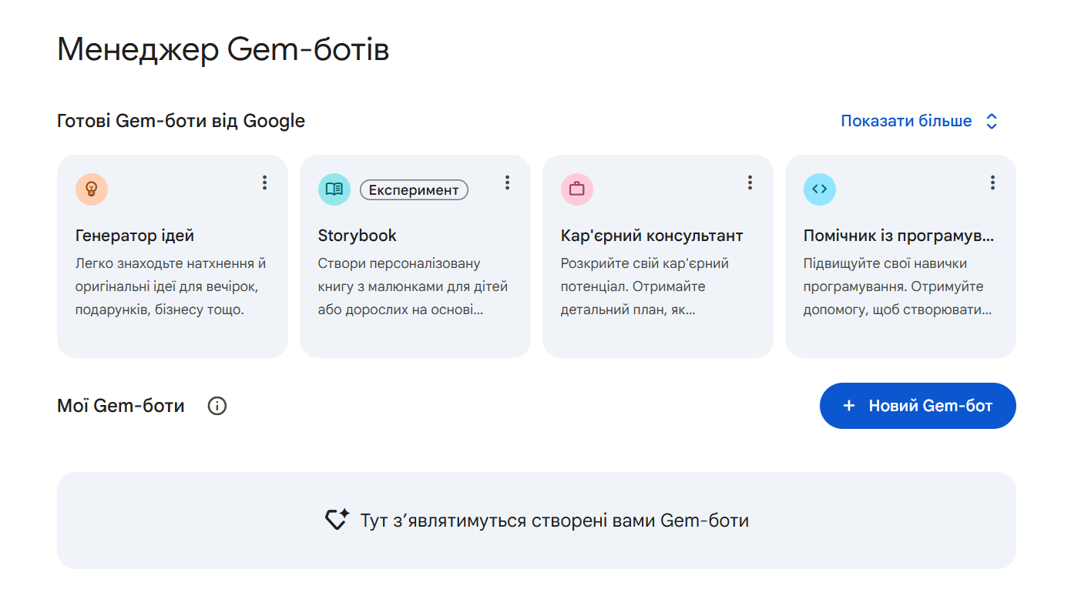
Task: Click the Показати більше link text
Action: coord(906,122)
